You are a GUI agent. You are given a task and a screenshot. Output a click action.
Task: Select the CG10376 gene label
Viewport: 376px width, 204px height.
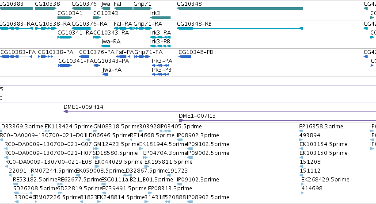click(x=84, y=4)
